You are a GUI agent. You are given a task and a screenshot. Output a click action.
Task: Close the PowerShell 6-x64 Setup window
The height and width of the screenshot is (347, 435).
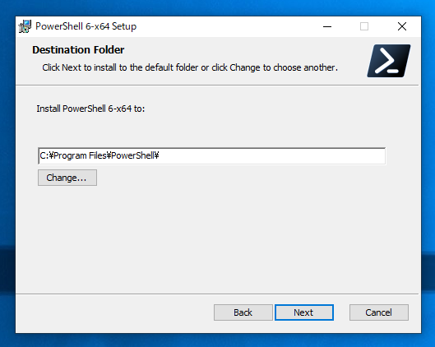(402, 26)
